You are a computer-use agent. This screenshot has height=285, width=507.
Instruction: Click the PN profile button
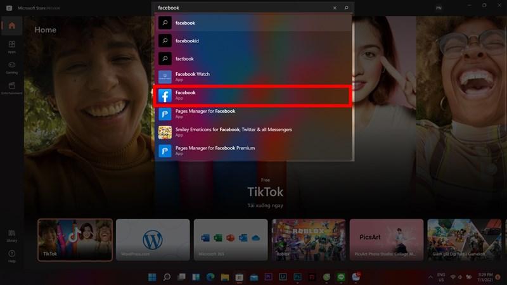click(x=439, y=8)
